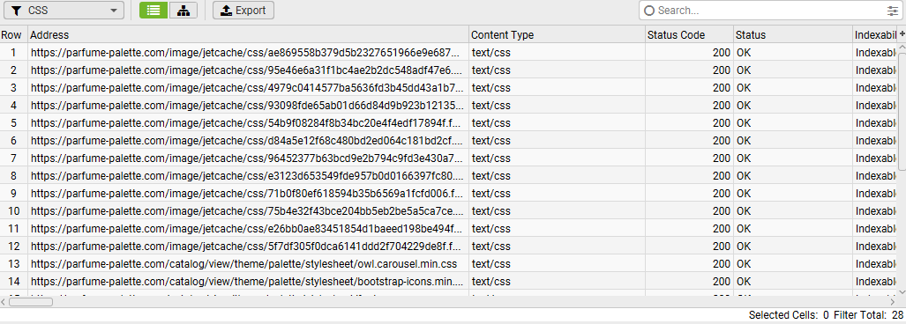
Task: Sort by Status Code column header
Action: point(689,34)
